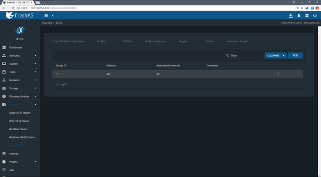Collapse the Sharing menu arrow
Screen dimensions: 321x177
click(36, 105)
